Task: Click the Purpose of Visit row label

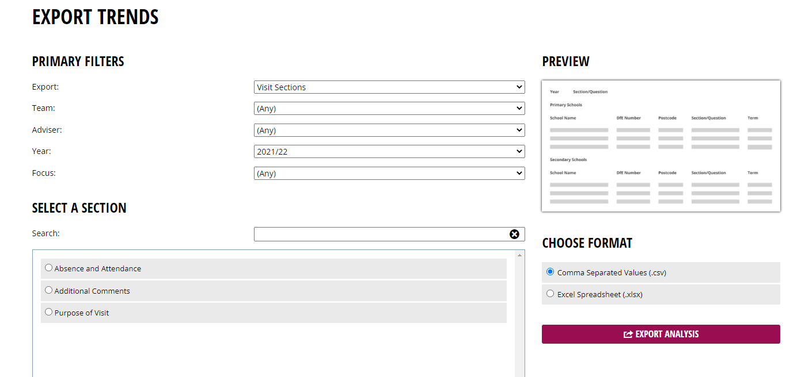Action: [82, 313]
